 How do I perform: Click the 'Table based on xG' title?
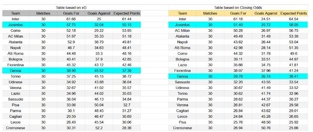pos(71,7)
